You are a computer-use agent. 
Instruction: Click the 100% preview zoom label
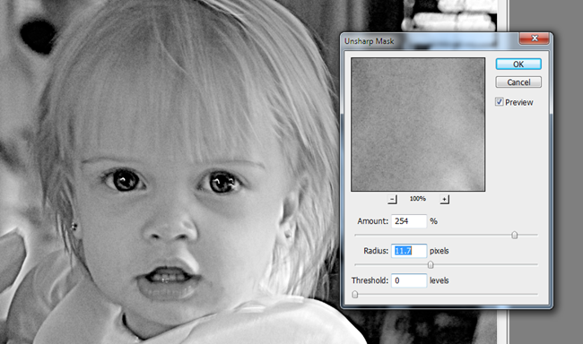tap(418, 199)
